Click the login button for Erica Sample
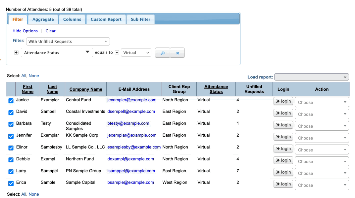 (283, 184)
